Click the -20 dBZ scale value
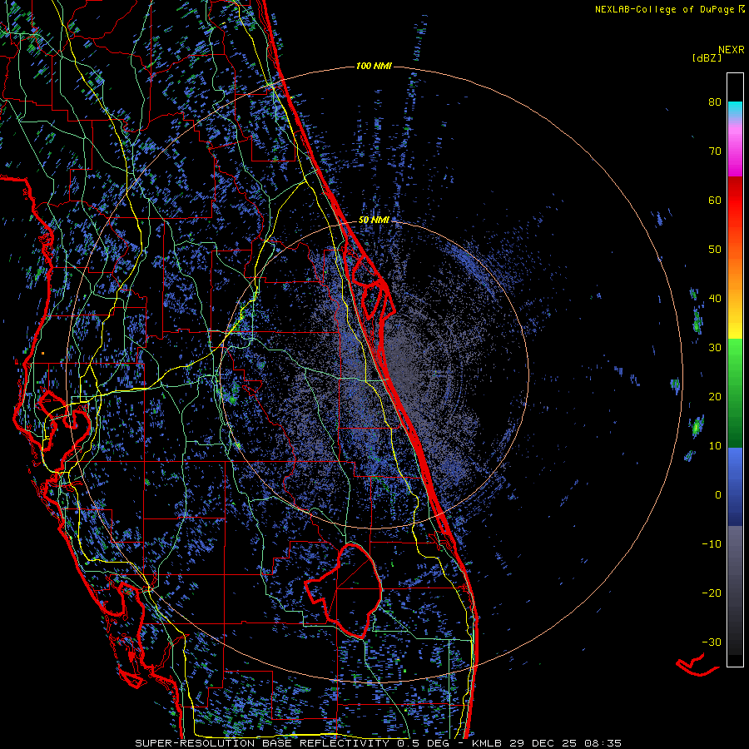Image resolution: width=749 pixels, height=749 pixels. pyautogui.click(x=712, y=593)
